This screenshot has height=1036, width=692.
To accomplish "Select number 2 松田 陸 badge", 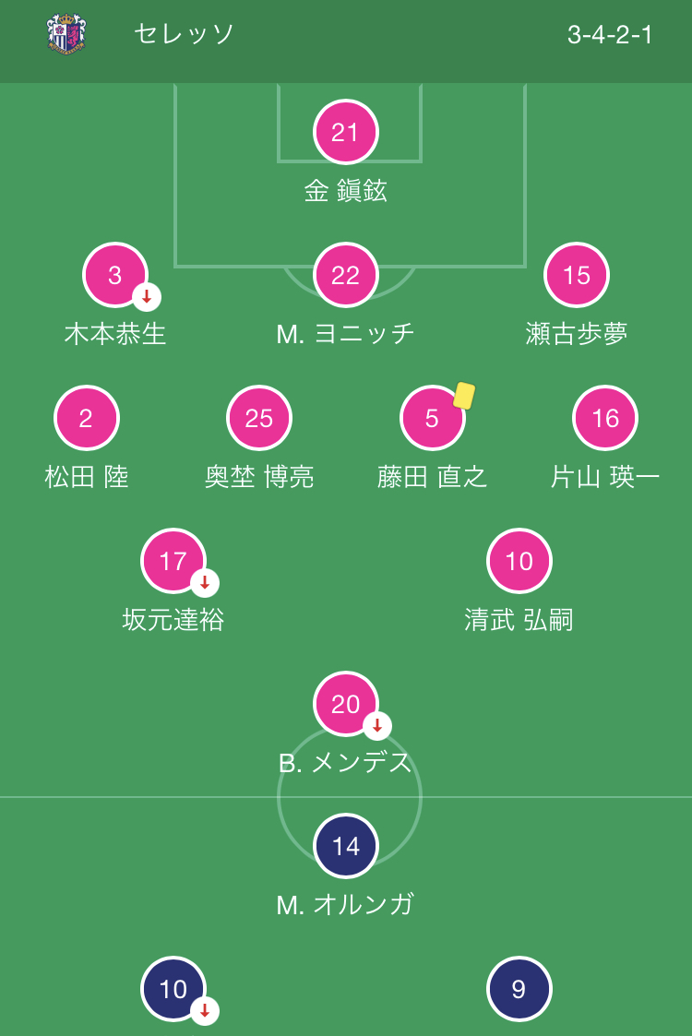I will (87, 418).
